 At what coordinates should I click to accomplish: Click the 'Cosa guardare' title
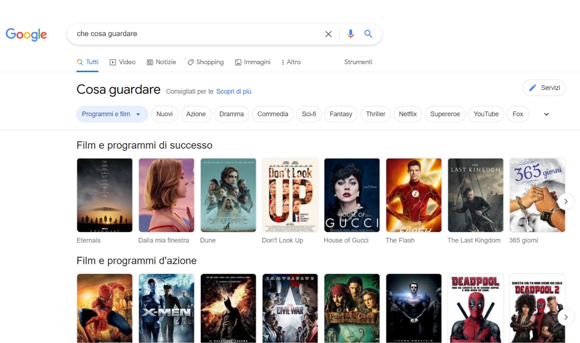[x=118, y=90]
